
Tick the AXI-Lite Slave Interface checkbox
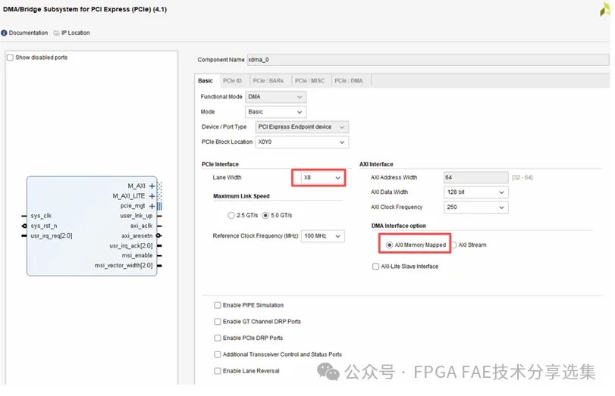tap(376, 267)
